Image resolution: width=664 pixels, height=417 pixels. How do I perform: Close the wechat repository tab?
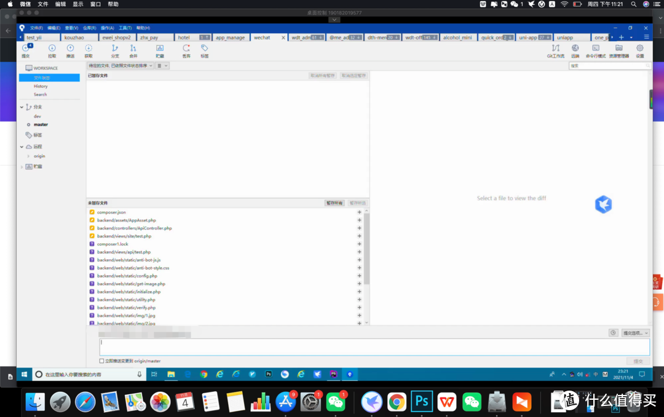coord(283,37)
